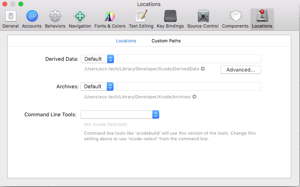Viewport: 300px width, 187px height.
Task: Reveal Archives folder via arrow icon
Action: pyautogui.click(x=194, y=97)
